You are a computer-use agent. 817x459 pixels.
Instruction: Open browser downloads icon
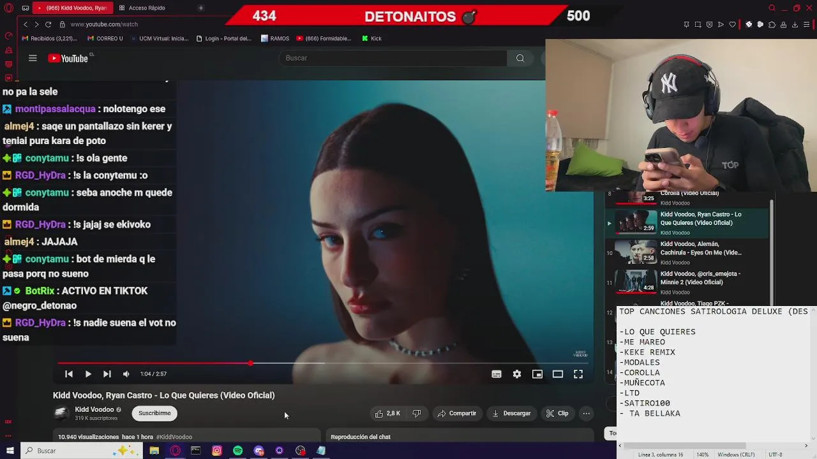point(795,24)
